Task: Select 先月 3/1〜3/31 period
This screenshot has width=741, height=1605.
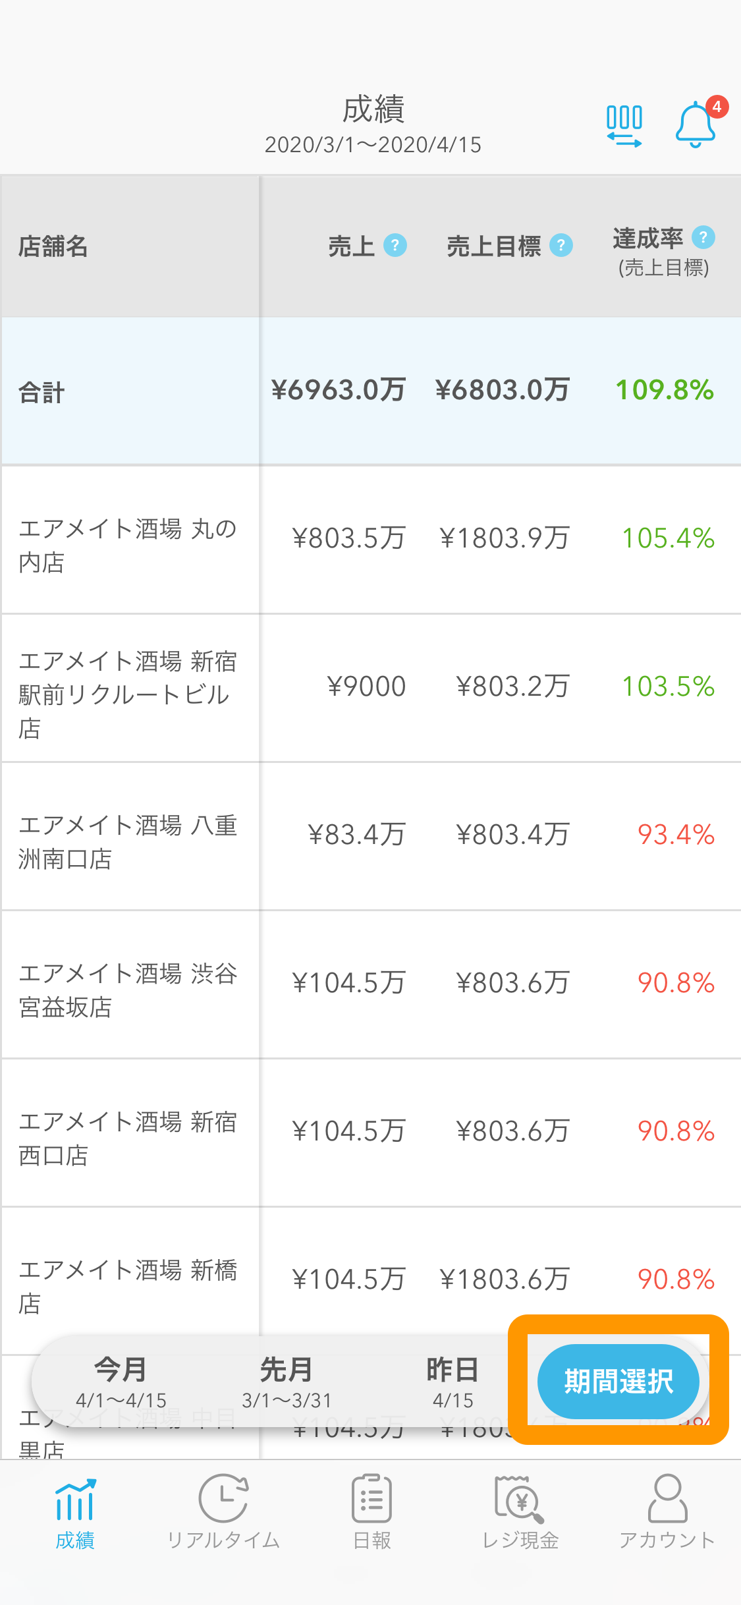Action: click(x=287, y=1382)
